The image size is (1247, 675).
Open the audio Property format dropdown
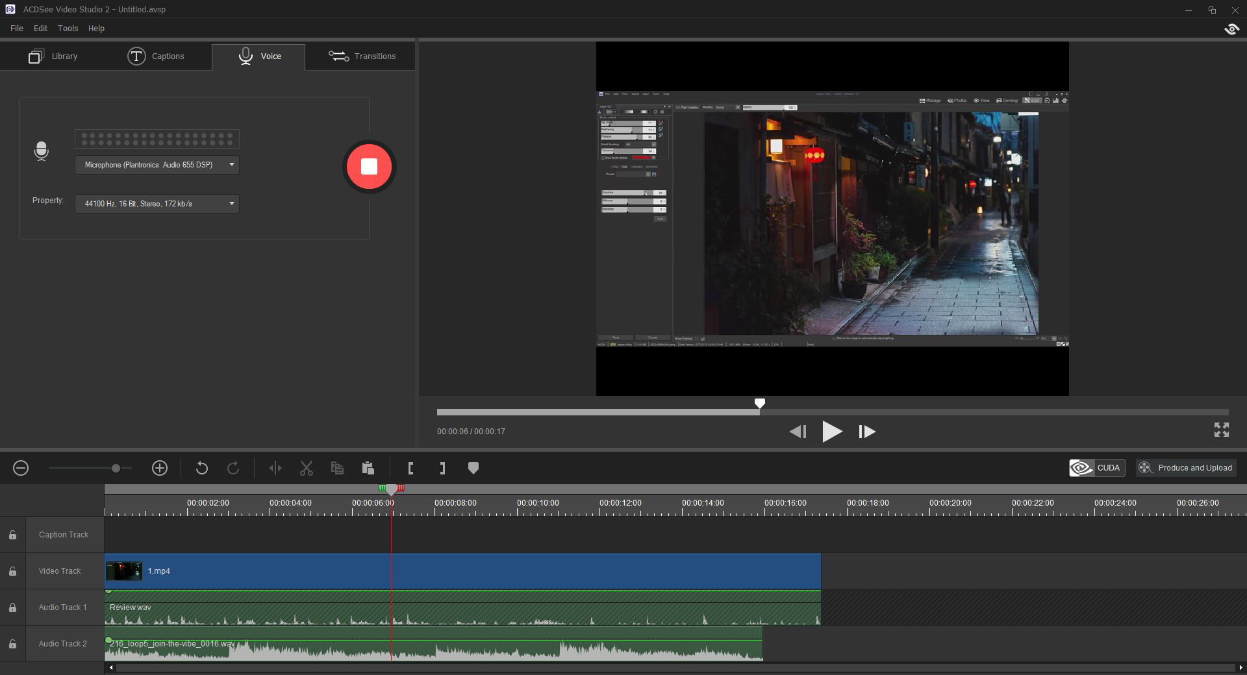[x=157, y=204]
